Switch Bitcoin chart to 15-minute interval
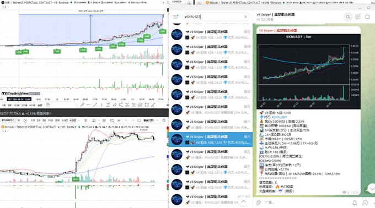375x208 pixels. click(x=51, y=120)
